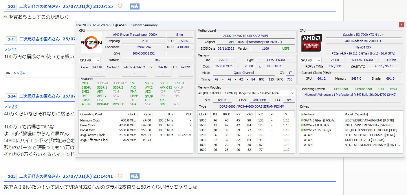The width and height of the screenshot is (407, 195).
Task: Click the green check icon for SATA drive
Action: pyautogui.click(x=302, y=120)
